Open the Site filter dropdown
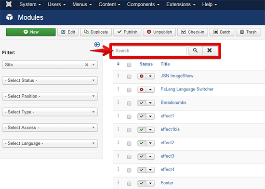The image size is (265, 189). point(50,65)
